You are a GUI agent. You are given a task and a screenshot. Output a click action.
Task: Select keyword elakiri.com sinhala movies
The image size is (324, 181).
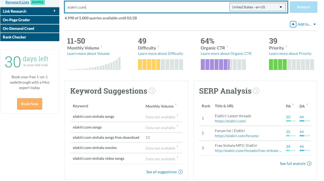(95, 148)
